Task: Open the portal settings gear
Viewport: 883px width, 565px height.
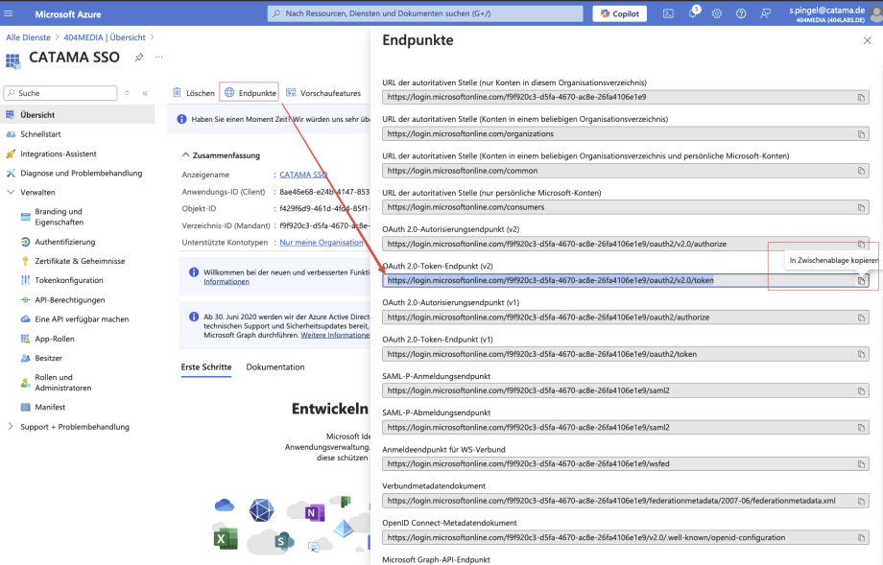Action: coord(716,13)
